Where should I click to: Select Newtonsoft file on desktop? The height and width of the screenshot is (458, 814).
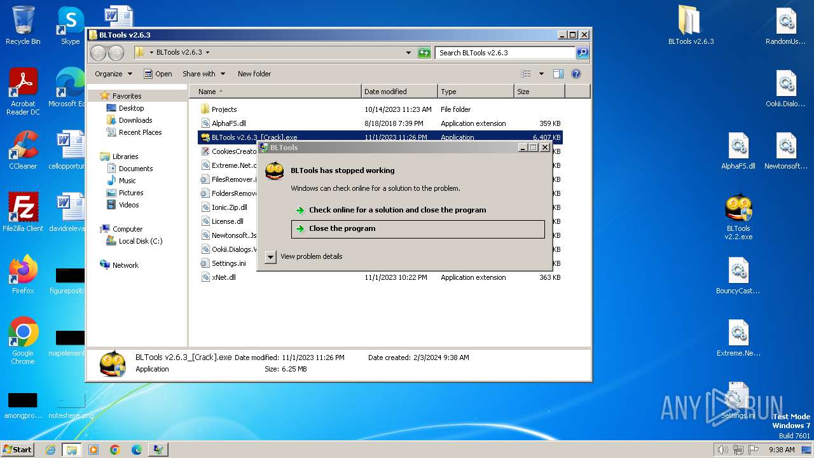coord(786,150)
